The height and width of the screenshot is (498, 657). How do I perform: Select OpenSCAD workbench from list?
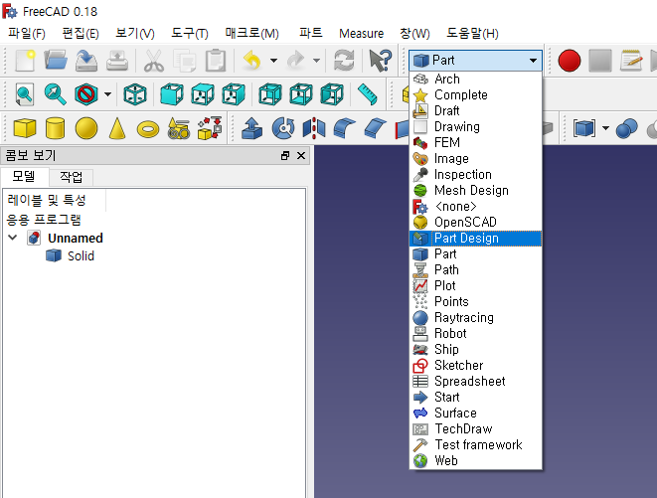475,223
